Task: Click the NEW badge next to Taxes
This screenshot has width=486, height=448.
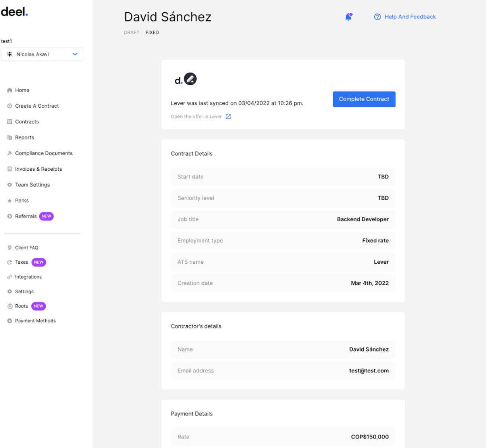Action: [39, 262]
